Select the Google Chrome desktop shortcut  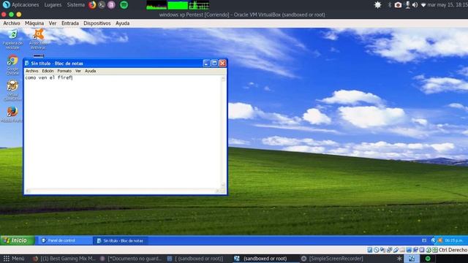(12, 65)
